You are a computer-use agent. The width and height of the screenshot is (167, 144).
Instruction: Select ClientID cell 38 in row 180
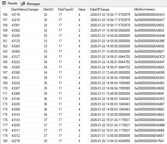(45, 141)
